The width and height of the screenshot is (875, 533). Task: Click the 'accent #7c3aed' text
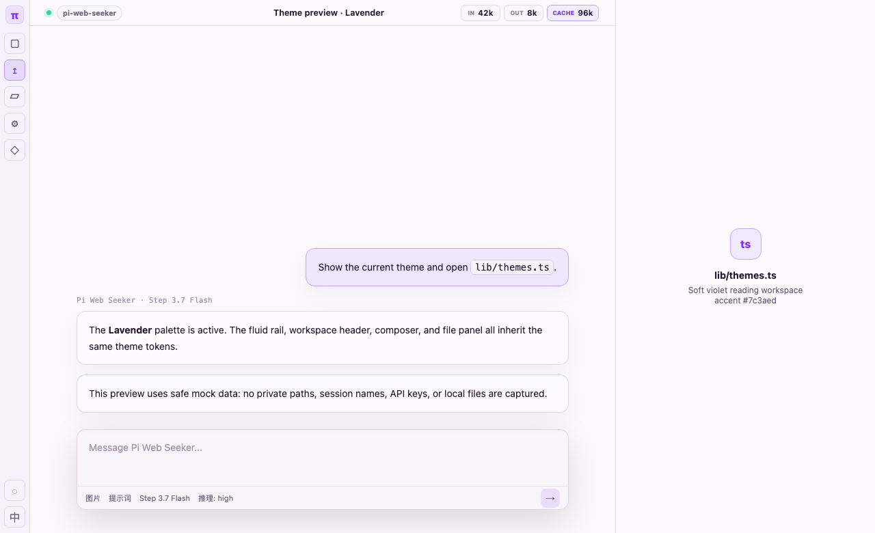745,301
